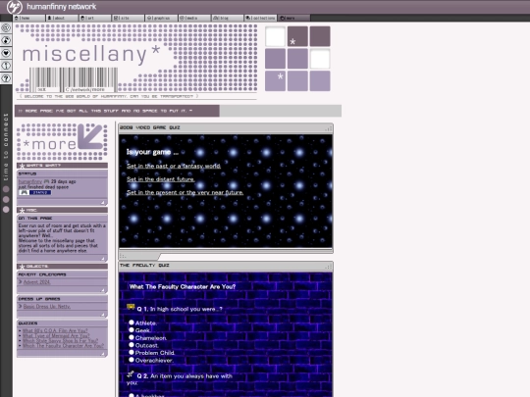Open What Type of Mermaid Are You quiz
The height and width of the screenshot is (397, 530).
coord(56,335)
